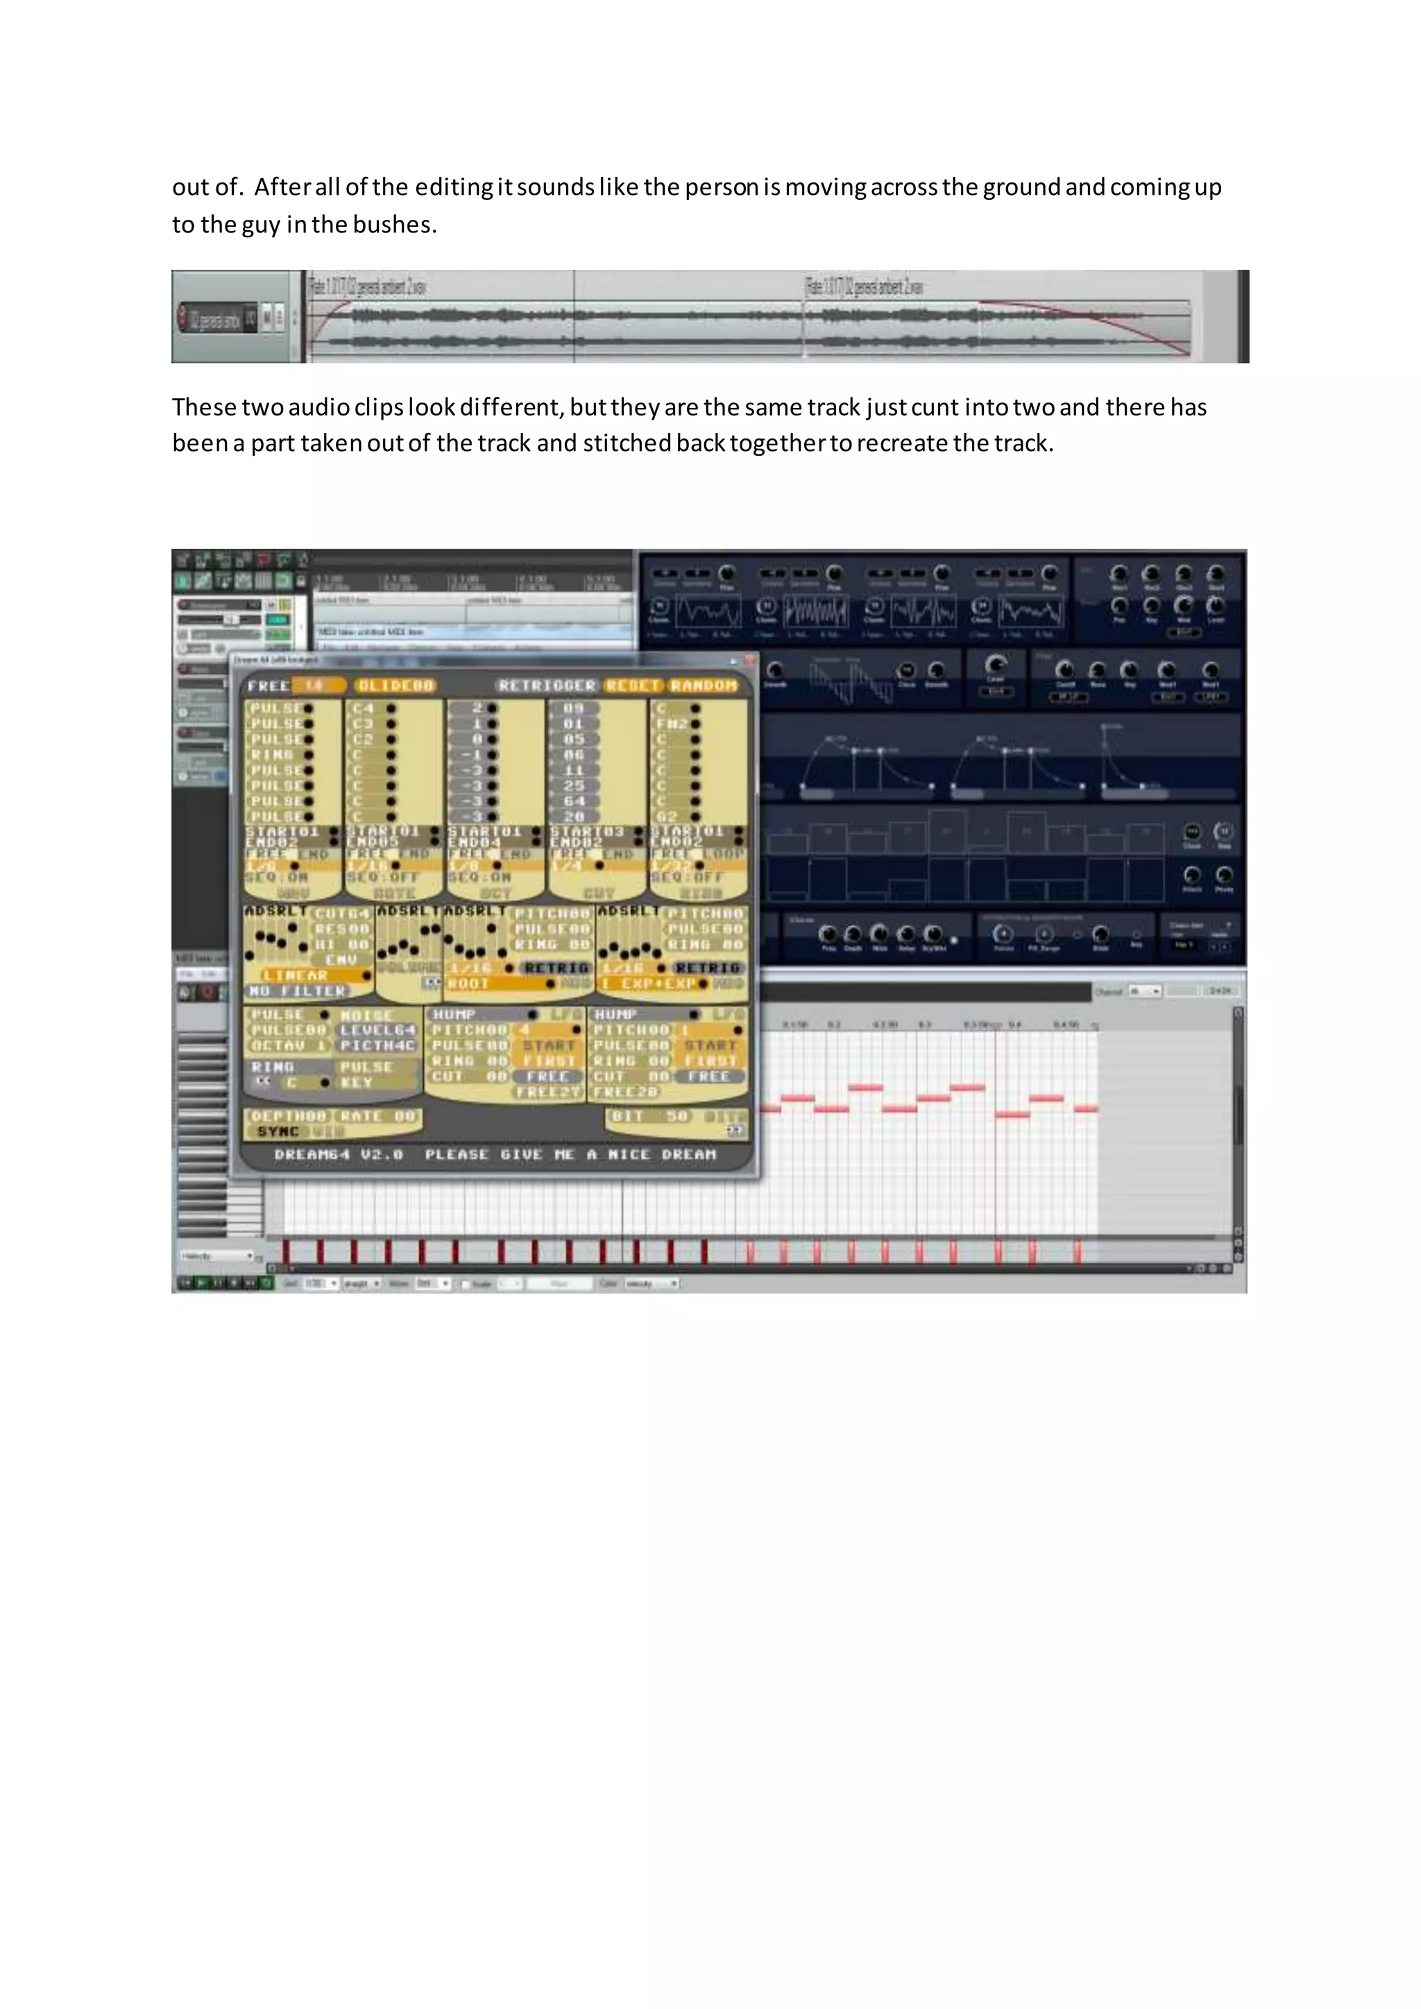Click the RANDOM button in Dream64

point(704,685)
